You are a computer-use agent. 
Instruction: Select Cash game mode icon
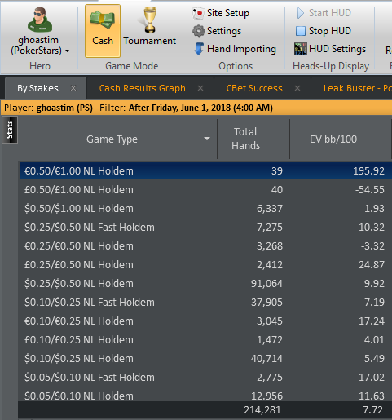103,19
